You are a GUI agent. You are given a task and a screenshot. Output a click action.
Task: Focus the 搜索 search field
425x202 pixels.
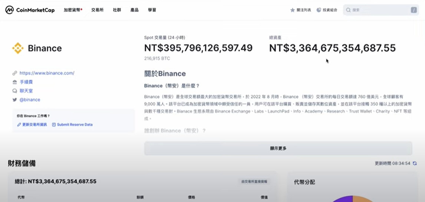point(381,10)
